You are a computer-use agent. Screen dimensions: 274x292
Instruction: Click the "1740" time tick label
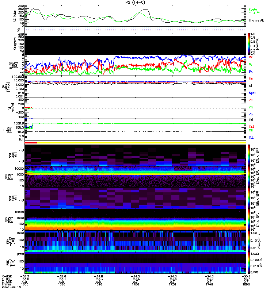(x=209, y=284)
